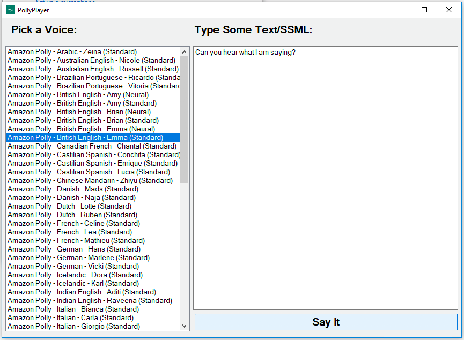Viewport: 464px width, 340px height.
Task: Pick Chinese Mandarin Zhiyu voice
Action: tap(90, 180)
